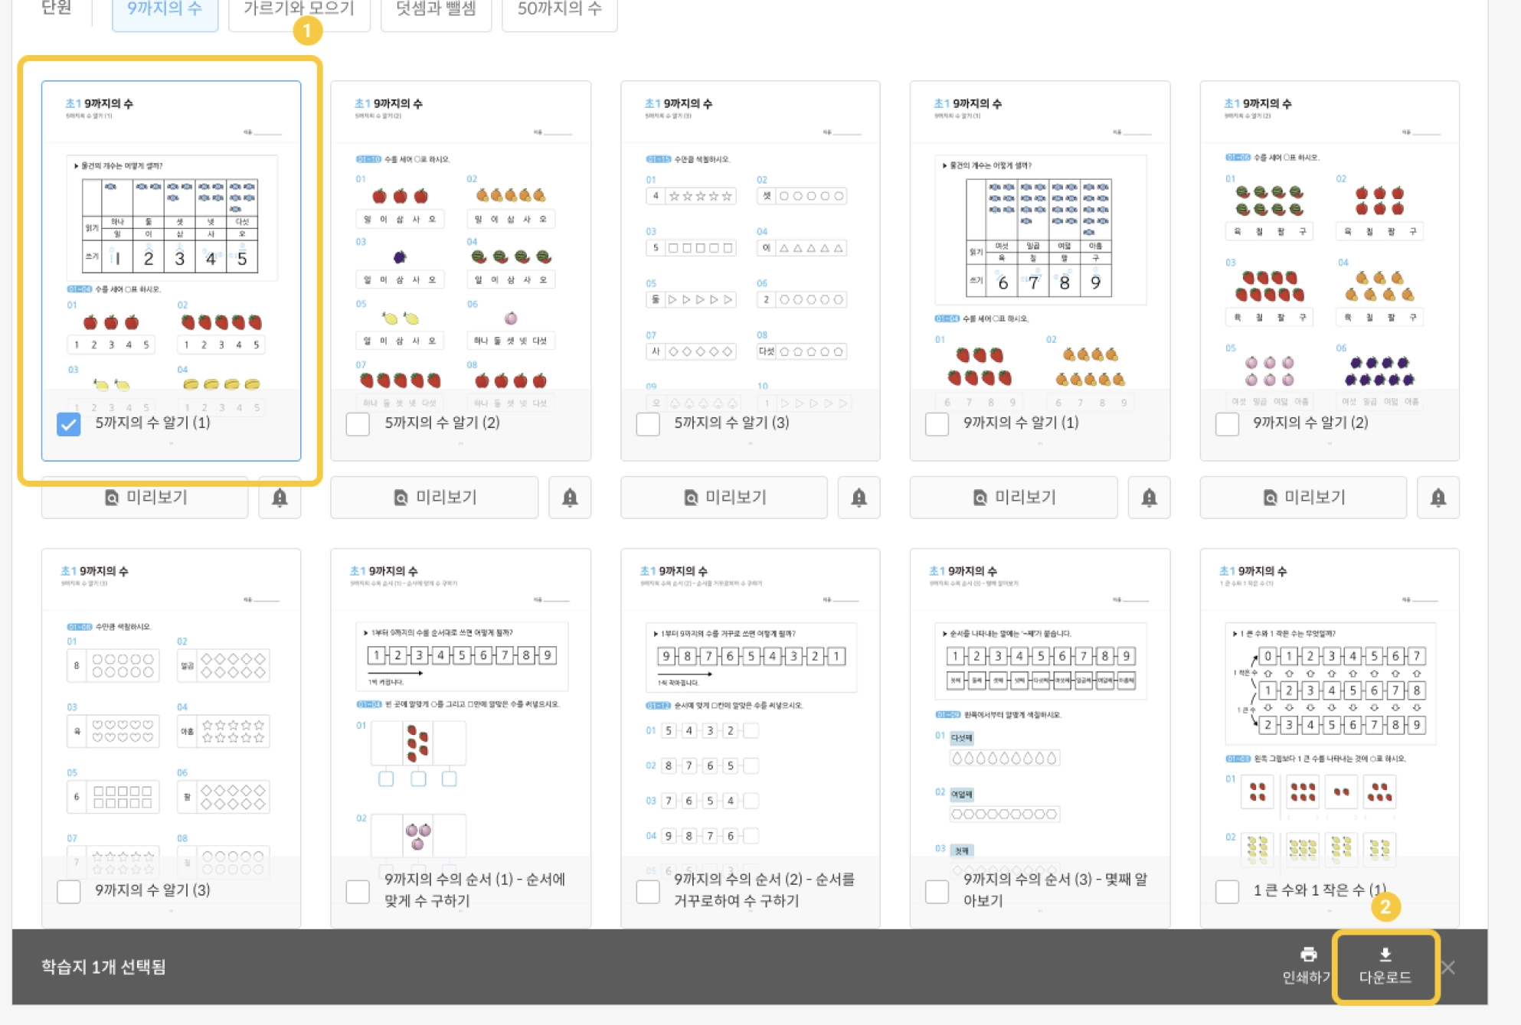Click bell icon under 5까지의 수 알기 (3)

[x=859, y=498]
